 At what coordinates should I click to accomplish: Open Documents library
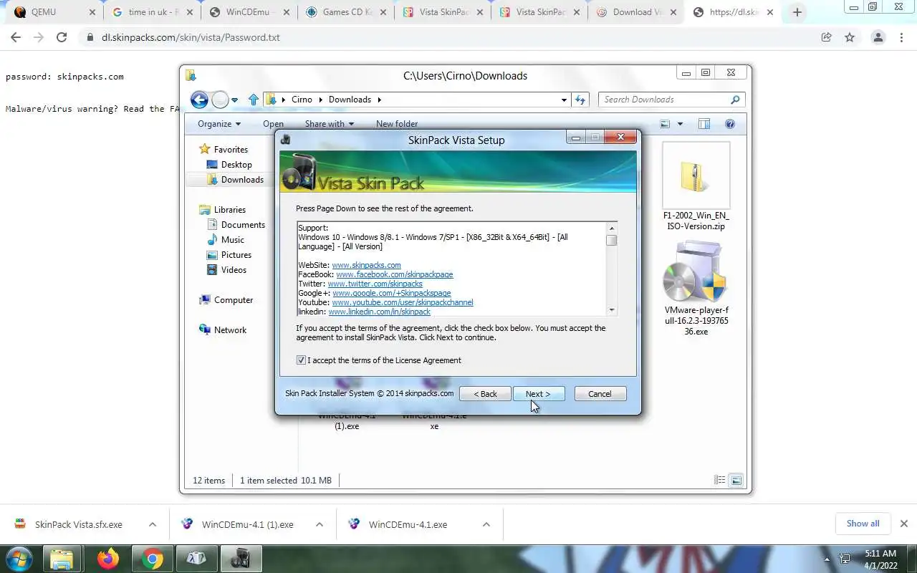pos(243,225)
